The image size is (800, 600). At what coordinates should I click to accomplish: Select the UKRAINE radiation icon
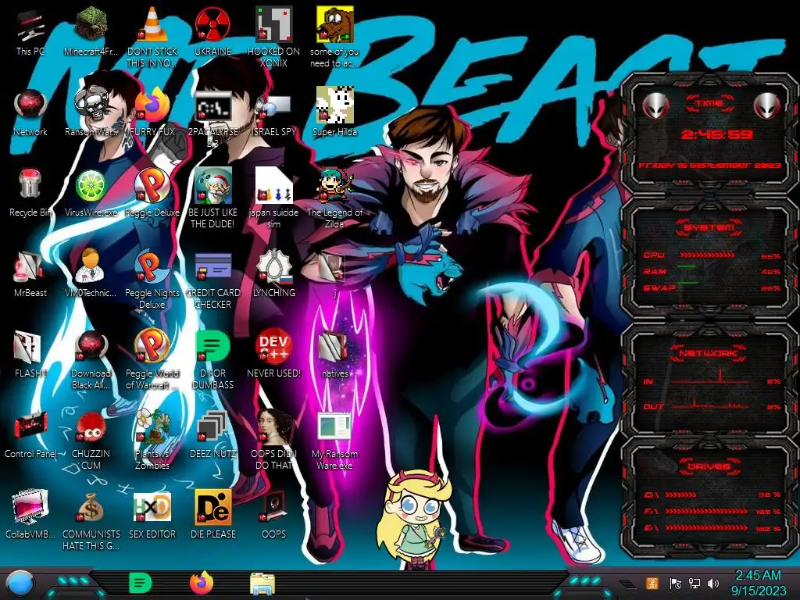pos(212,24)
